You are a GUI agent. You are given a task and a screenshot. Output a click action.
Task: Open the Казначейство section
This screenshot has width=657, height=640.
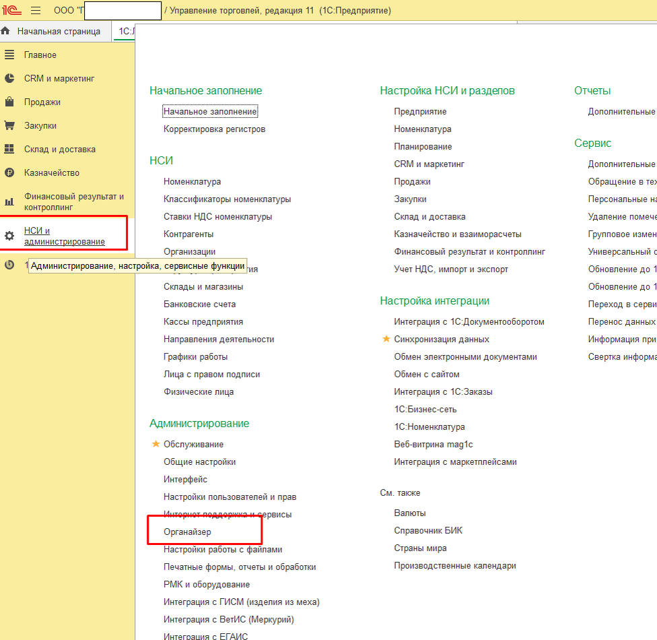tap(52, 172)
